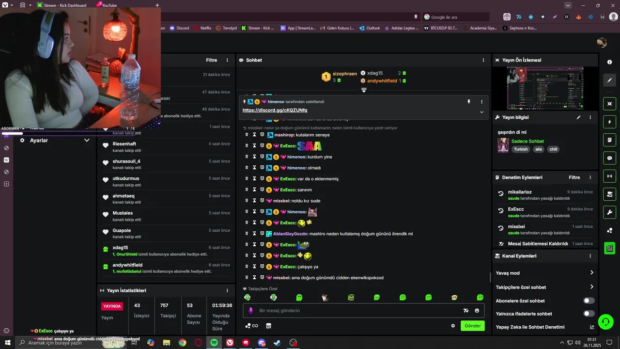Click the Google ile ara search box
This screenshot has height=349, width=620.
pyautogui.click(x=455, y=17)
